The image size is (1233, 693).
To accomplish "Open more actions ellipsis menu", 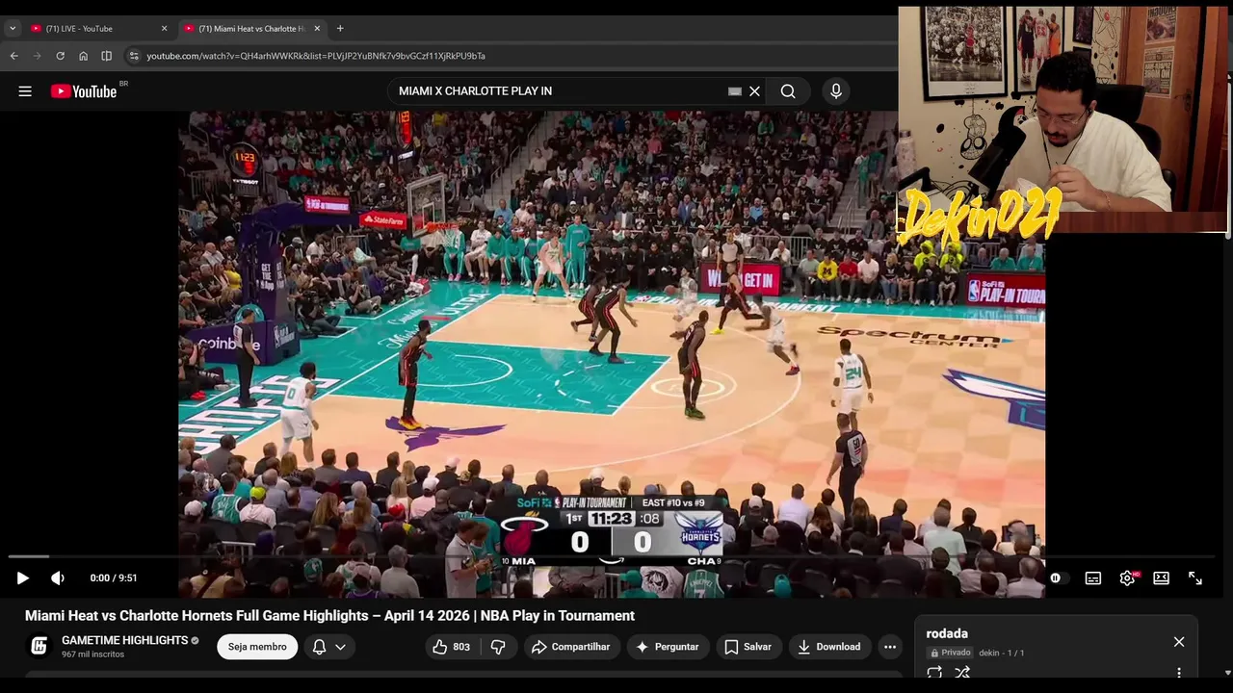I will (x=890, y=647).
